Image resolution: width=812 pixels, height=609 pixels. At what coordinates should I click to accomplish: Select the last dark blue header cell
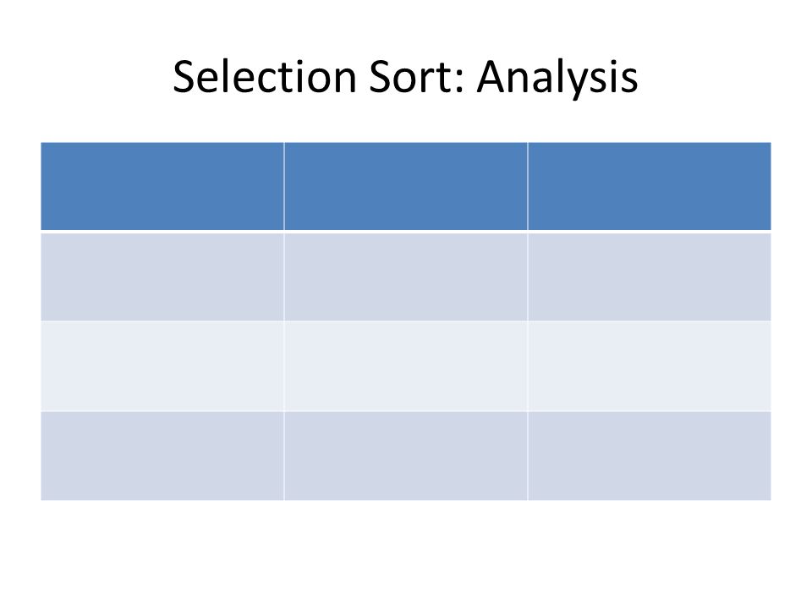[x=650, y=186]
